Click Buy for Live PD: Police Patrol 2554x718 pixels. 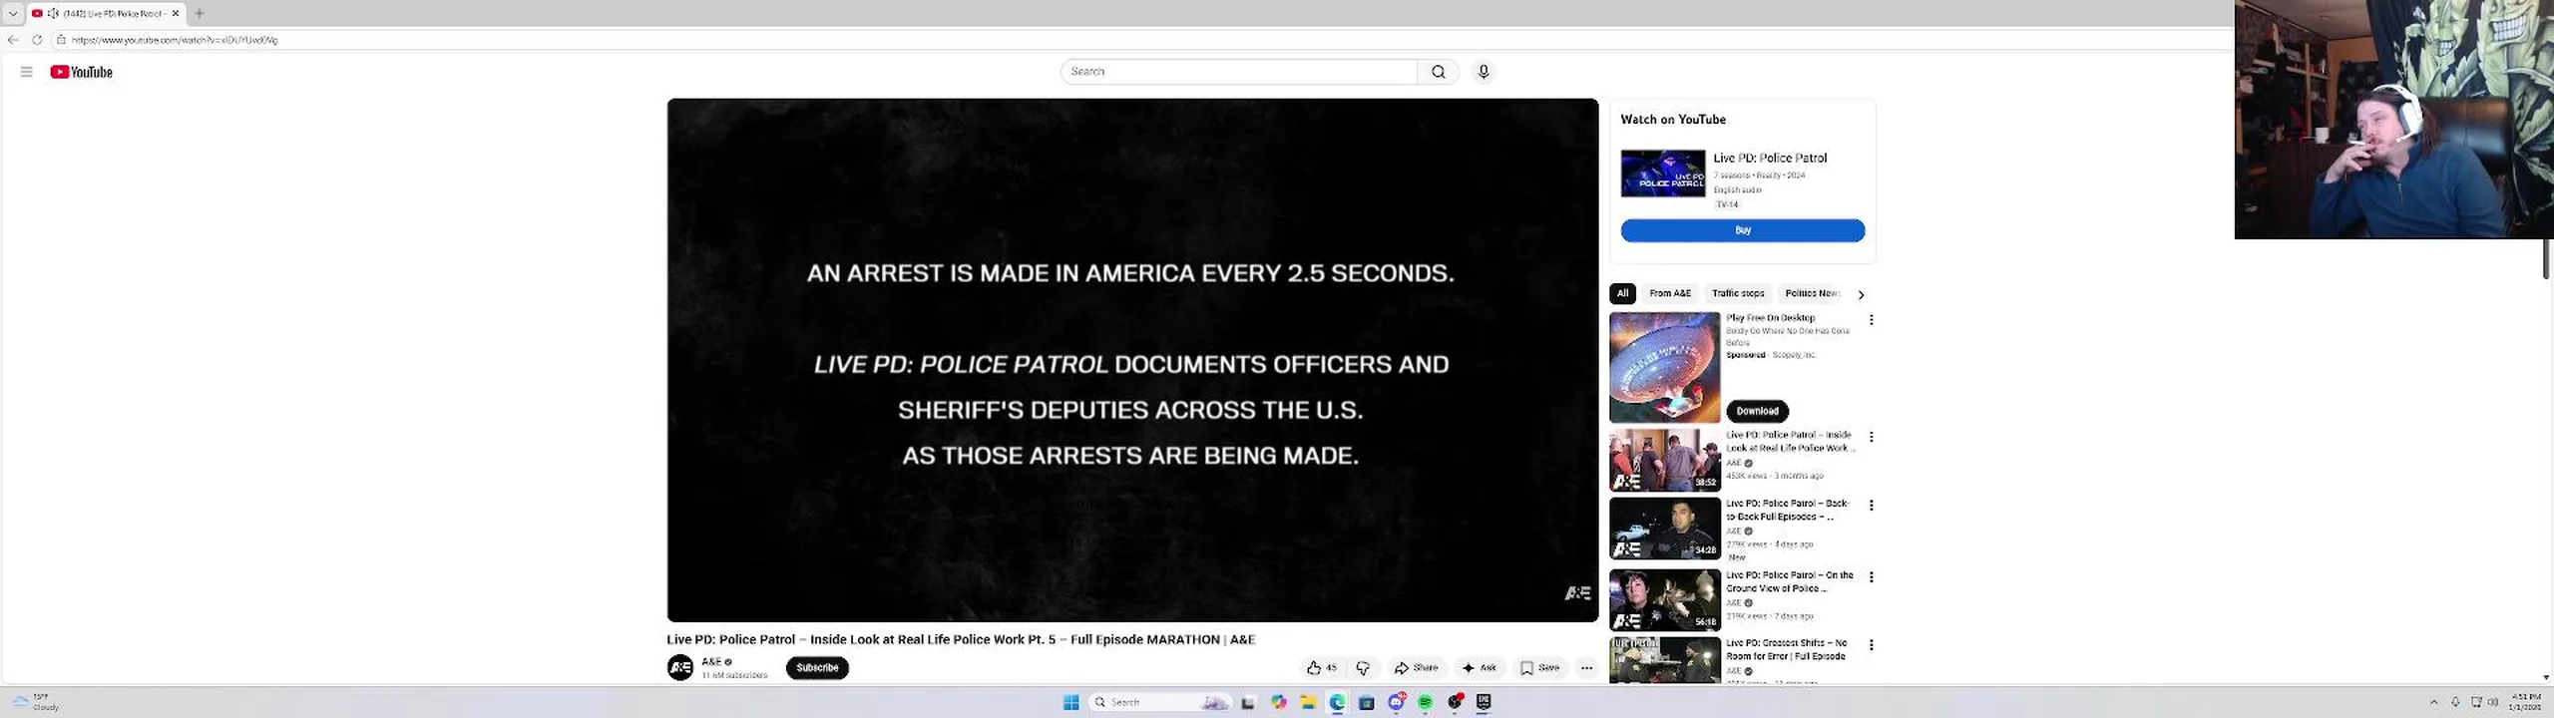[x=1742, y=230]
